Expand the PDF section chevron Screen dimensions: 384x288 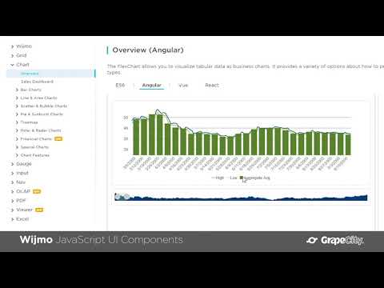12,201
